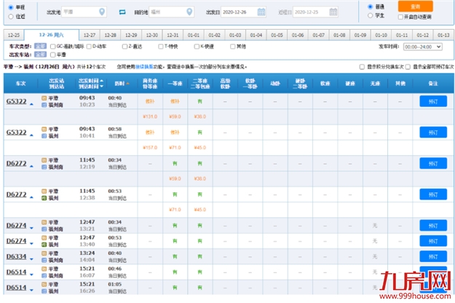Switch to the 01-01 date tab
The height and width of the screenshot is (303, 455).
coord(194,35)
